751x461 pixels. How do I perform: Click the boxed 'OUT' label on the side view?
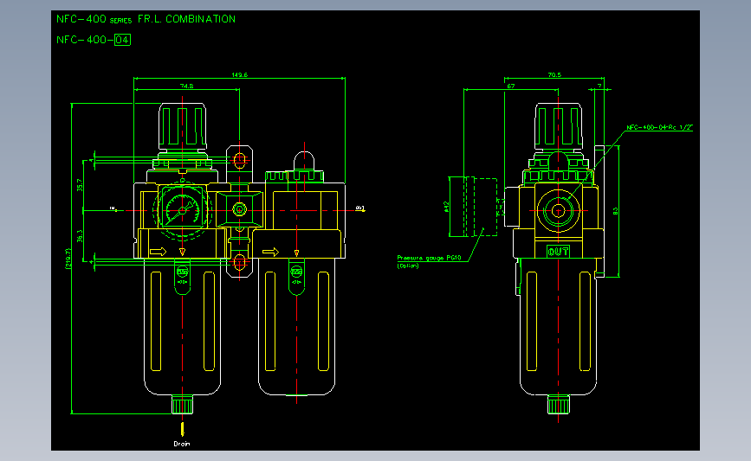pos(558,251)
